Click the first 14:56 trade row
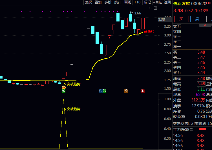The width and height of the screenshot is (212, 150). (x=192, y=136)
